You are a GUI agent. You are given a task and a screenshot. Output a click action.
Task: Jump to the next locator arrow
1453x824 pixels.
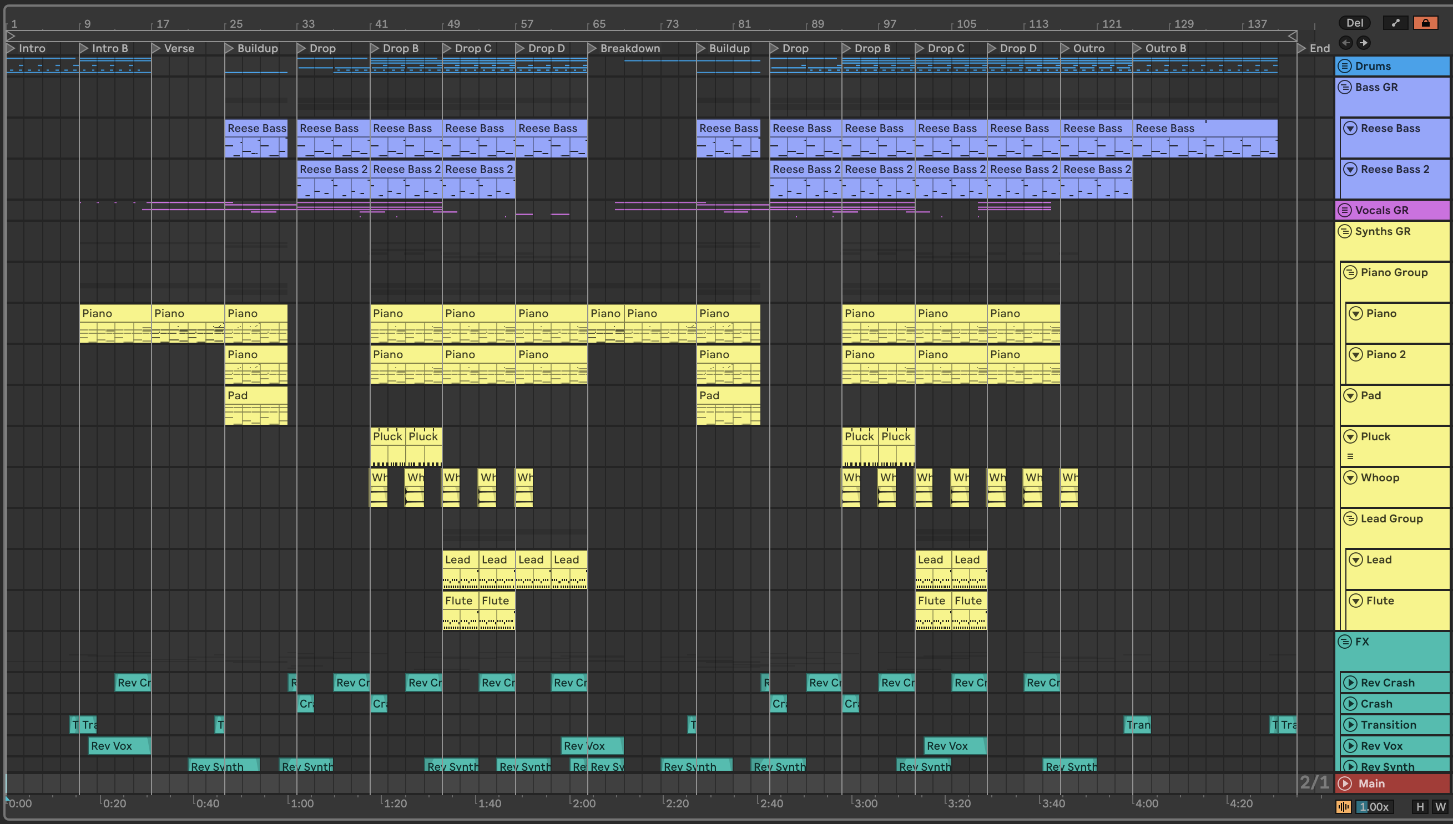click(1364, 43)
